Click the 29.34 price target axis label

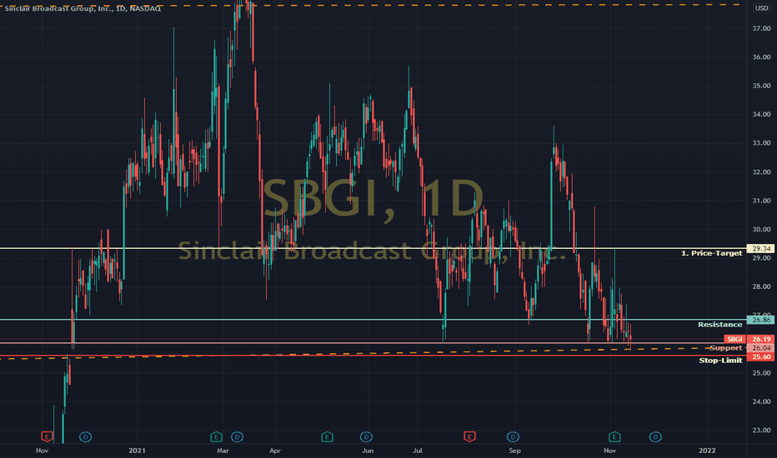coord(760,248)
